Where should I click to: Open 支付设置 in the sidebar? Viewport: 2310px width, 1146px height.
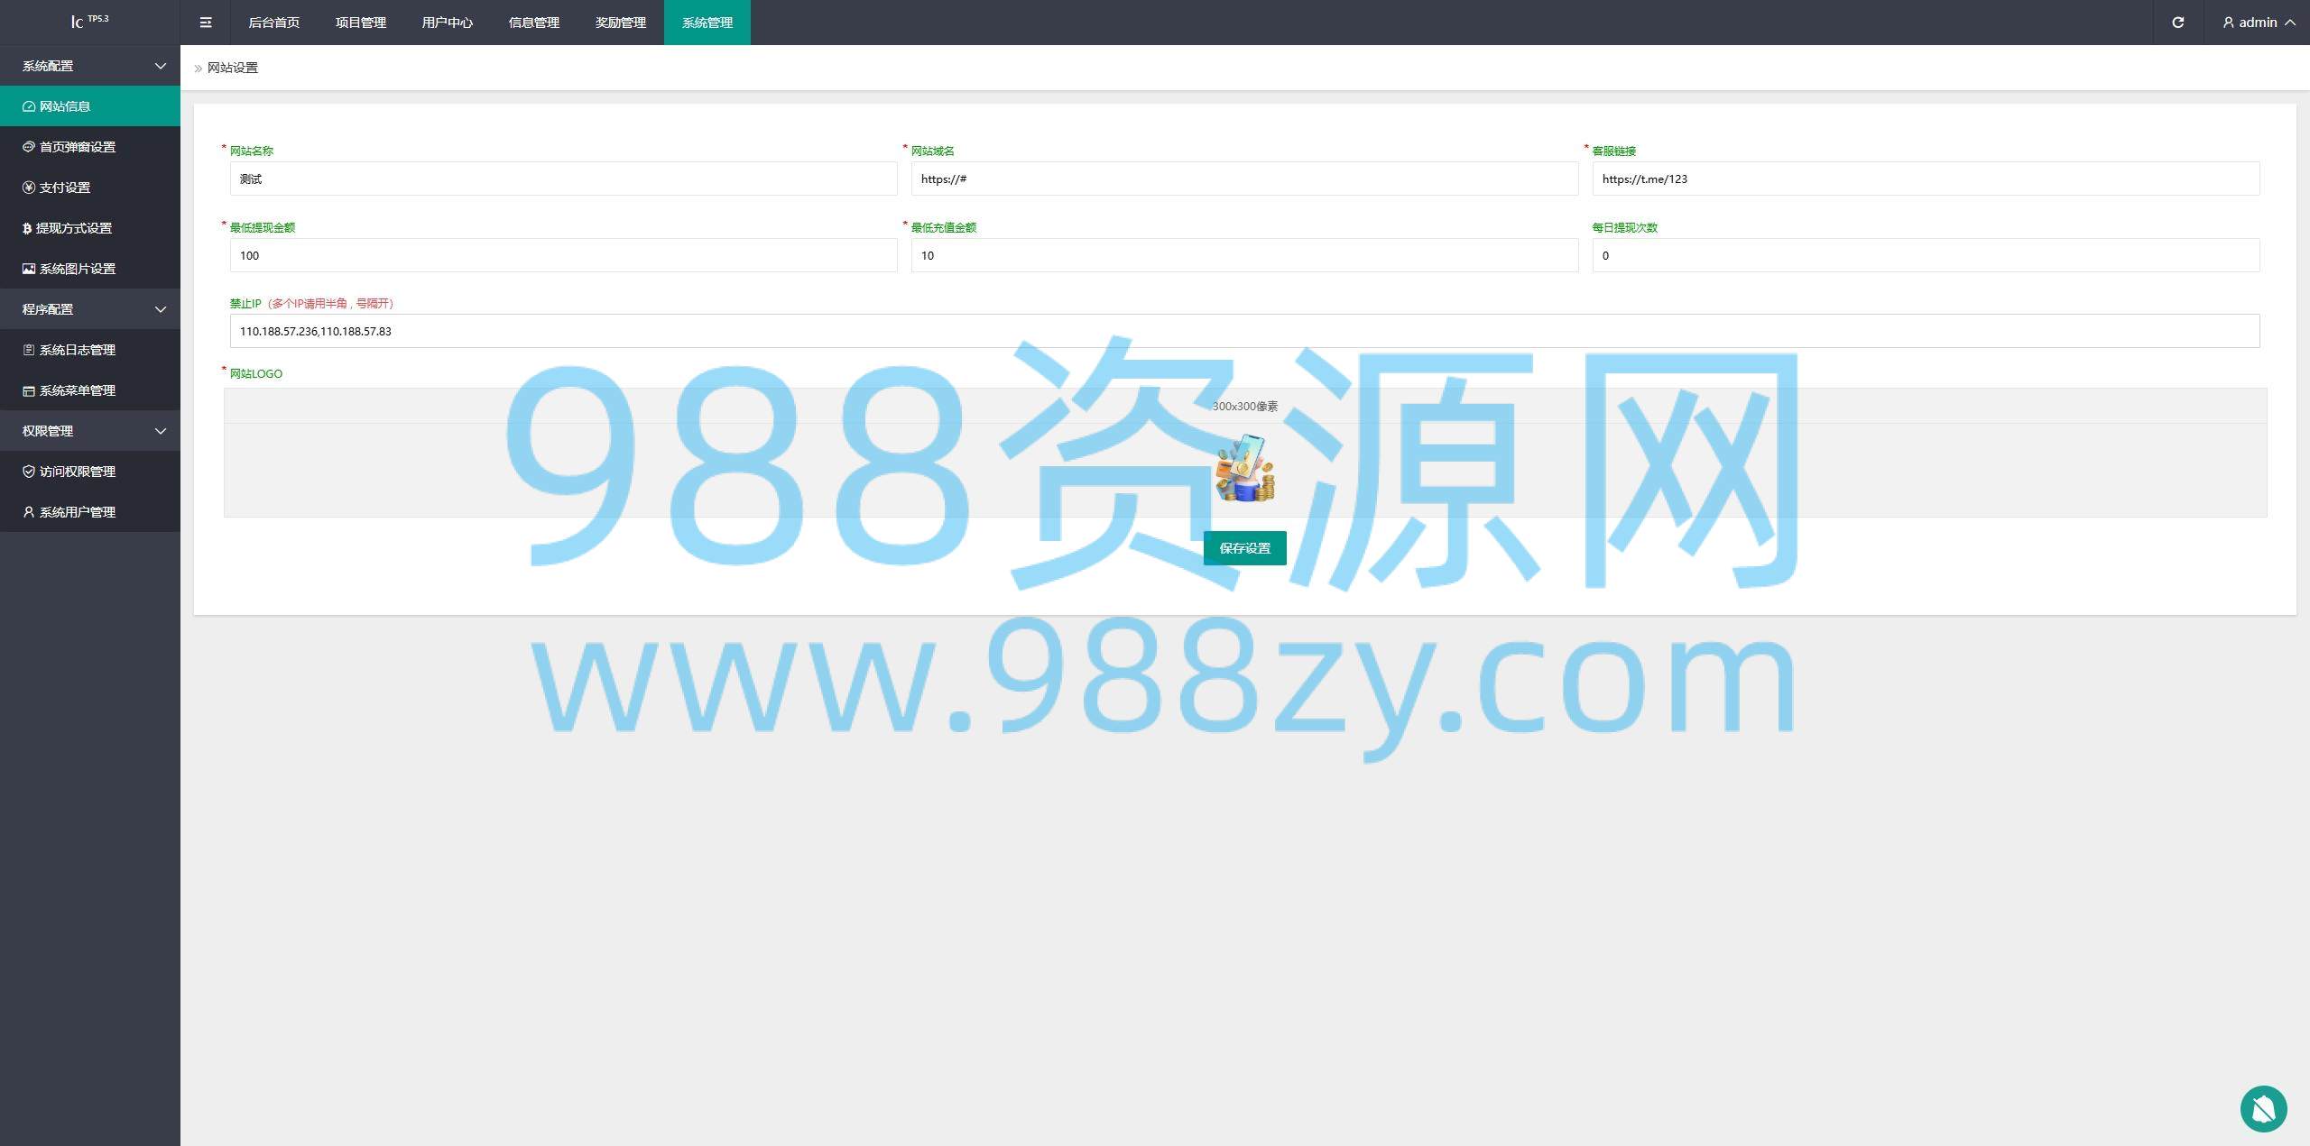(65, 188)
